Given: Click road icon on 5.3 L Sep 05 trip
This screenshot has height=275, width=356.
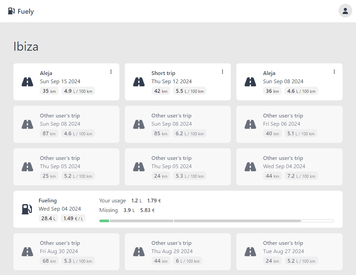Looking at the screenshot, I should (x=139, y=167).
